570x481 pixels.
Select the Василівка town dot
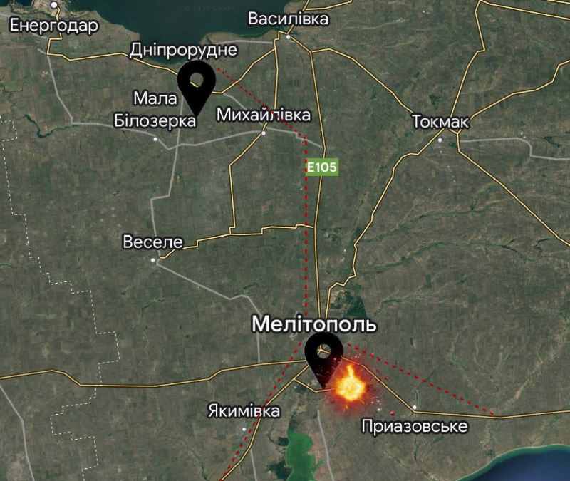tap(289, 37)
